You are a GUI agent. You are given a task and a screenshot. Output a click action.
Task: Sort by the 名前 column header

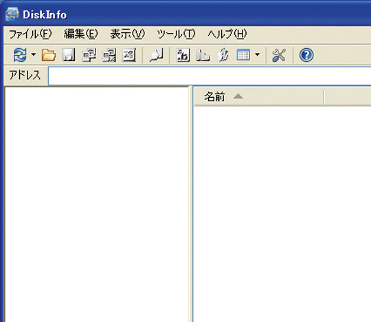pyautogui.click(x=258, y=97)
